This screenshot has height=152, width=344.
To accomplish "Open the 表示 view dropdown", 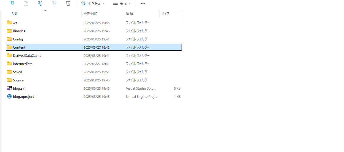I will 122,3.
